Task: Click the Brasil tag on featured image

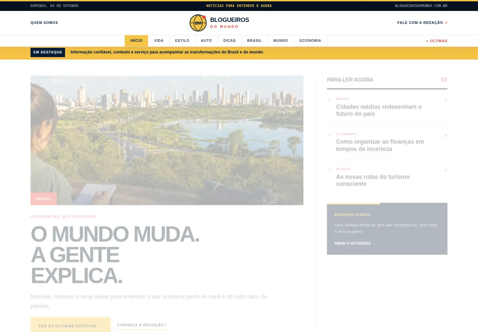Action: (x=43, y=199)
